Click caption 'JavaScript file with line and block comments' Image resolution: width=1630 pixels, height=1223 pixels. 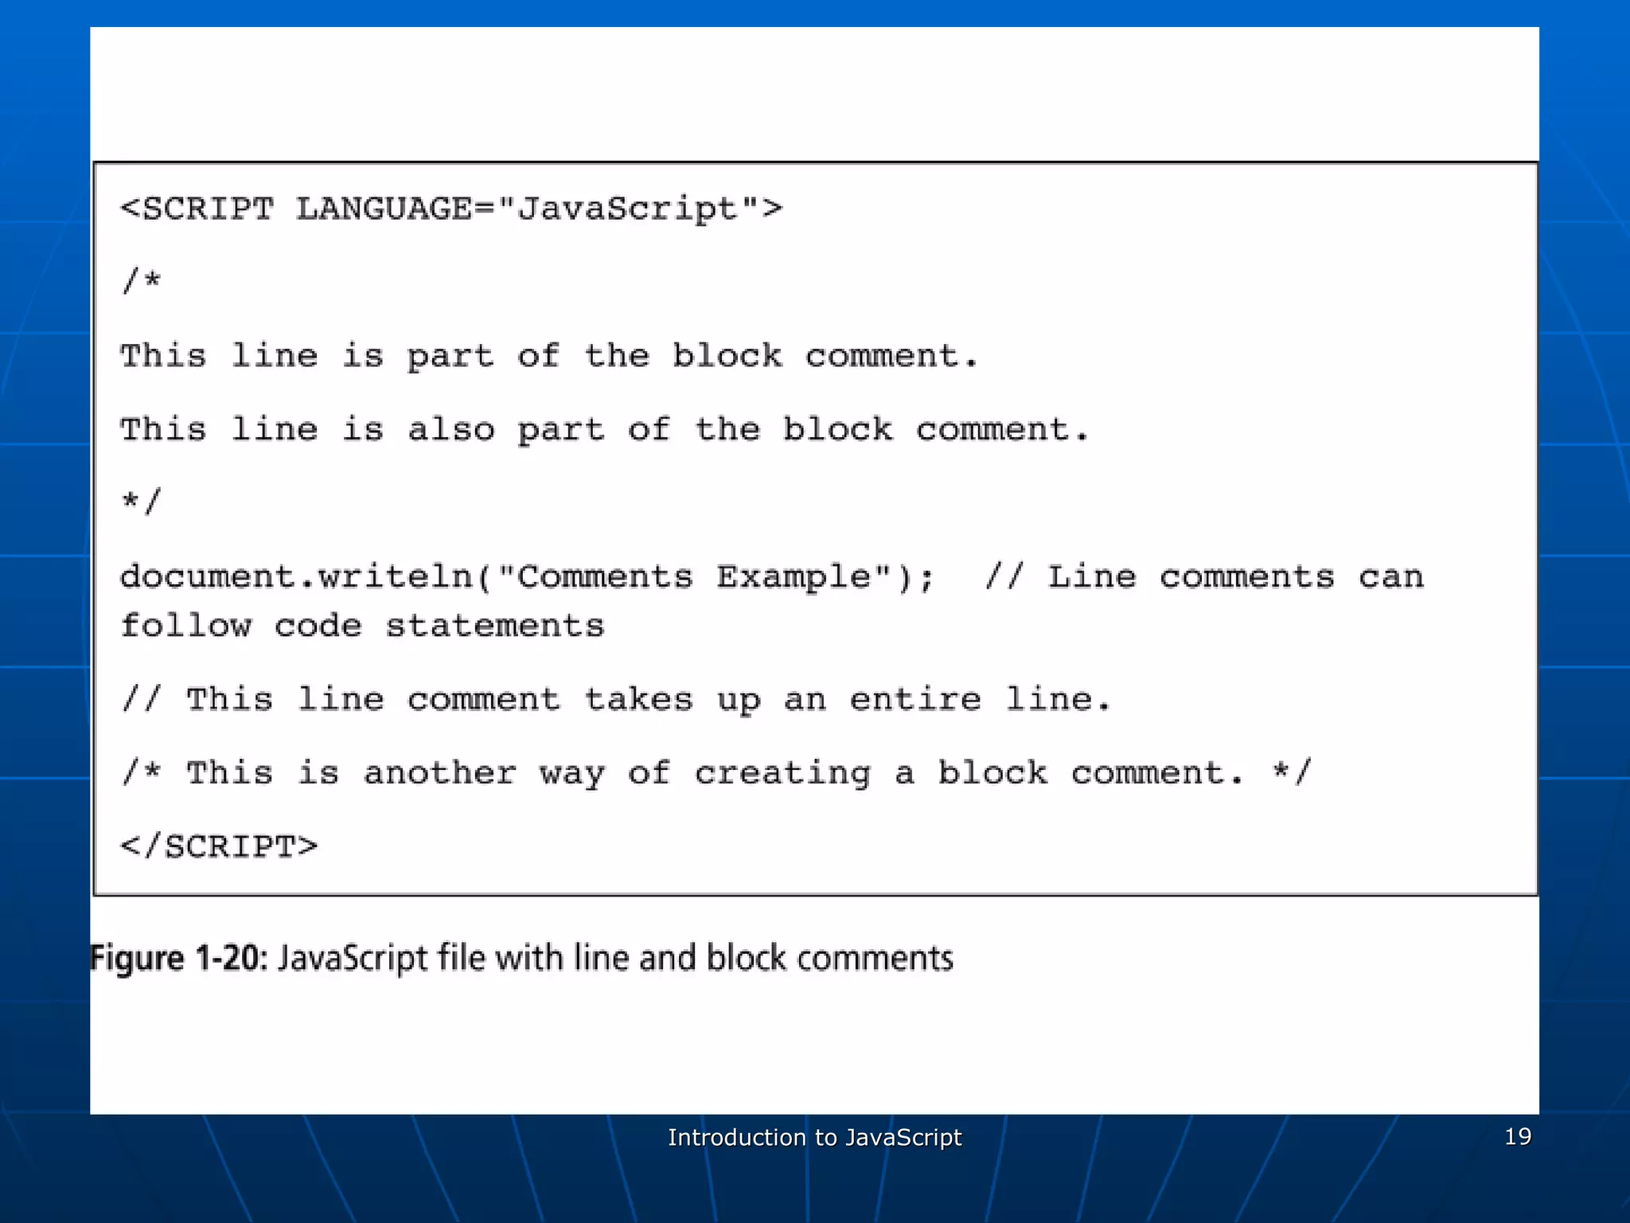(615, 958)
